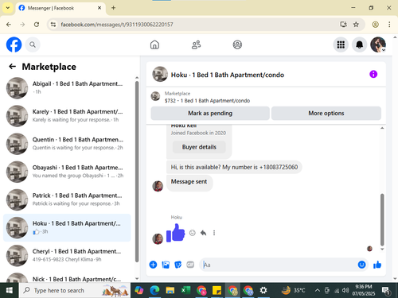Choose a GIF icon
Screen dimensions: 398x298
click(190, 265)
